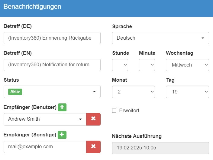Click the mail@example.com email input
213x160 pixels.
click(45, 147)
